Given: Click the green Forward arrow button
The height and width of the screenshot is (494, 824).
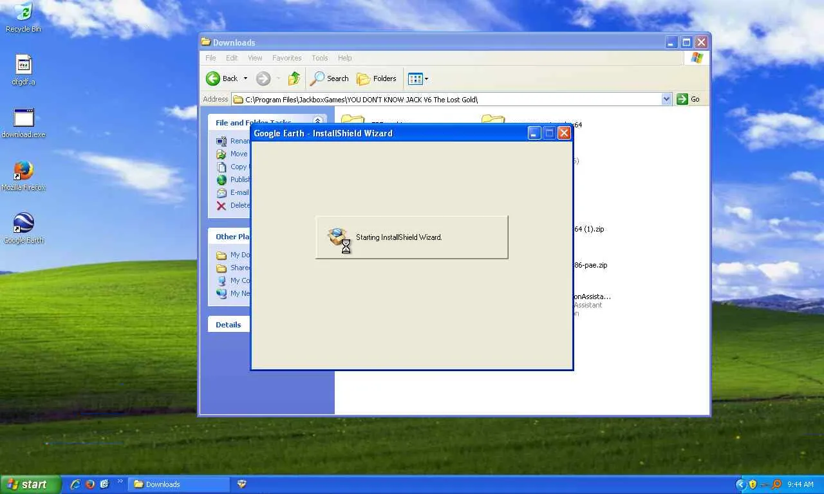Looking at the screenshot, I should pos(263,78).
